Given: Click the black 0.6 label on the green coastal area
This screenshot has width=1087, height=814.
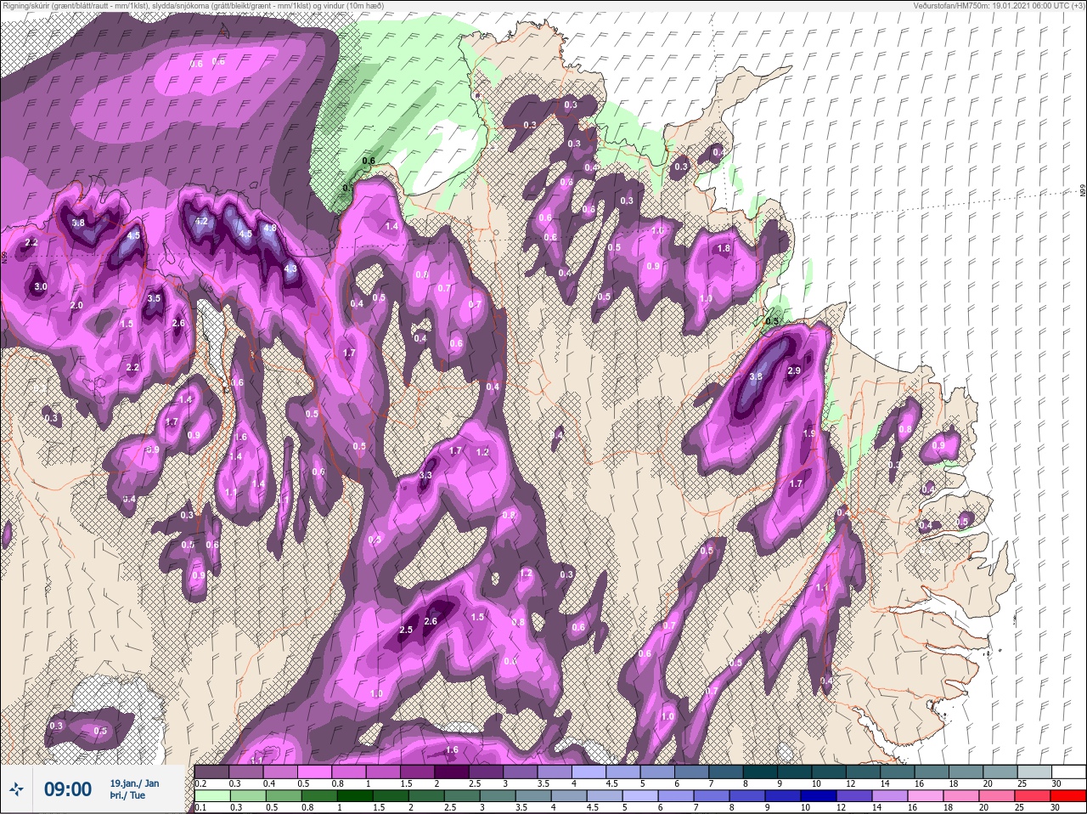Looking at the screenshot, I should (369, 161).
